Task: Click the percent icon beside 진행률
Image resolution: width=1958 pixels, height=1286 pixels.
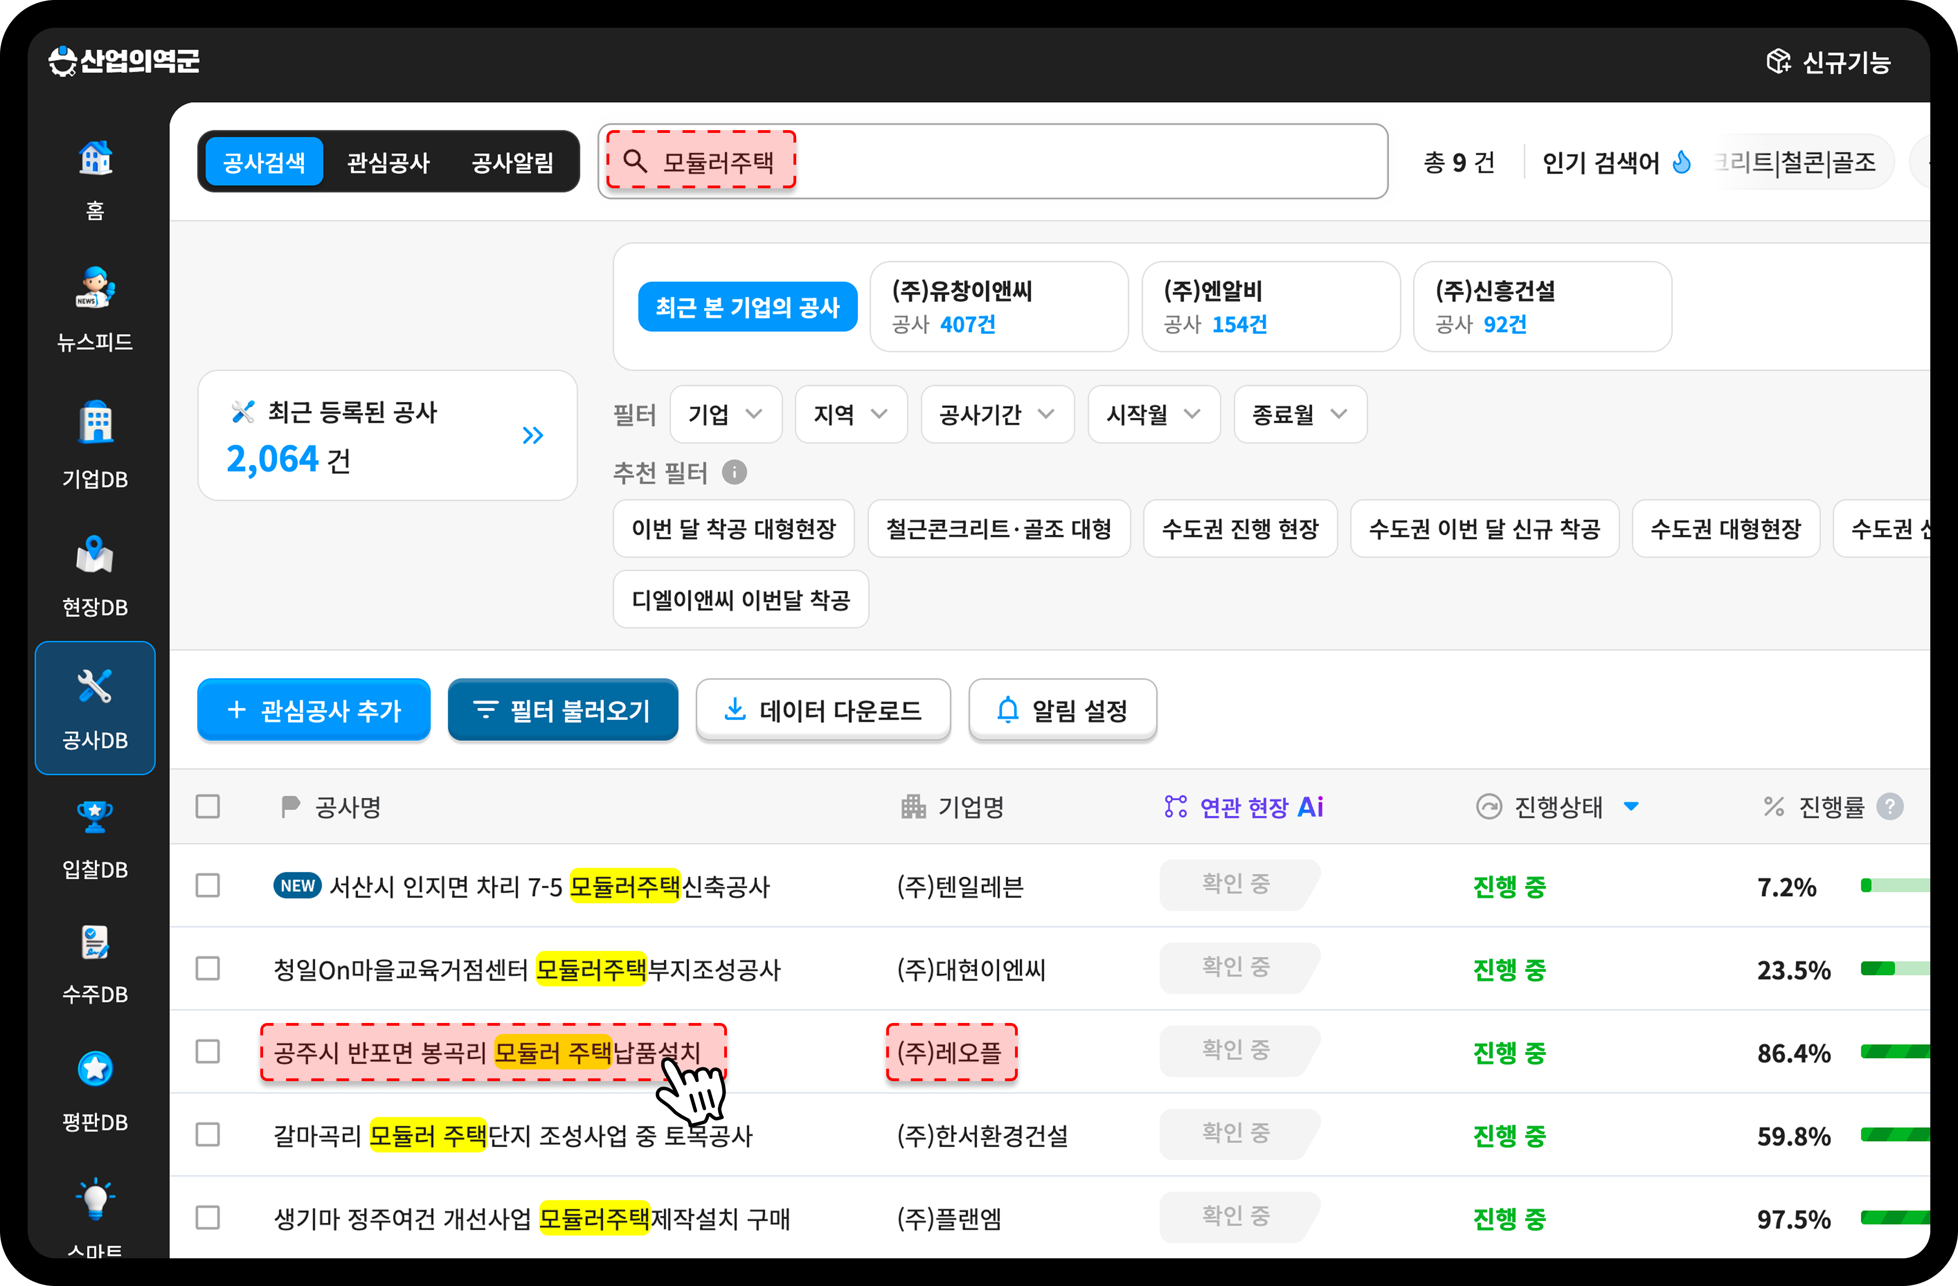Action: [x=1774, y=807]
